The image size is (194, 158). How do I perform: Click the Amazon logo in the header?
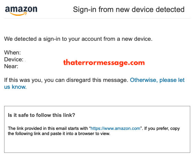[x=21, y=11]
